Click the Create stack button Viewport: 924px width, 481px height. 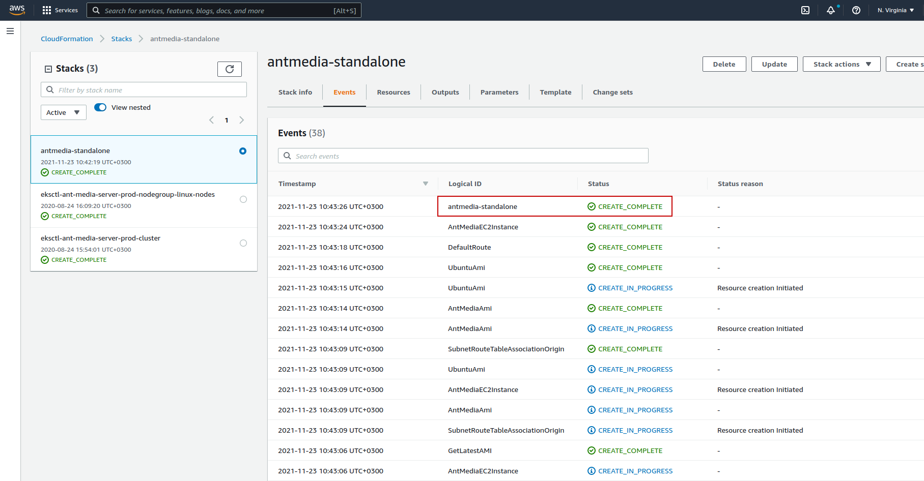pos(905,64)
